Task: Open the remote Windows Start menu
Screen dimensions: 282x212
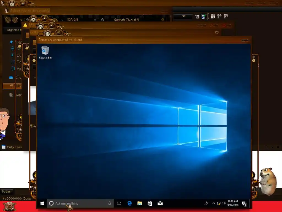Action: [42, 203]
